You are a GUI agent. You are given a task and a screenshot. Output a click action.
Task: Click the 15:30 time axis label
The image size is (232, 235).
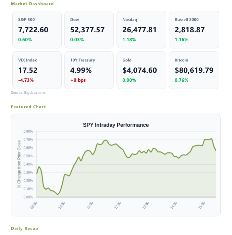(x=202, y=205)
